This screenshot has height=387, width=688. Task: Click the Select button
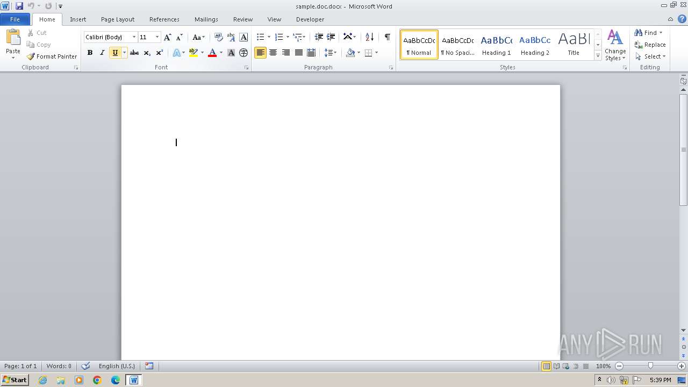click(650, 56)
